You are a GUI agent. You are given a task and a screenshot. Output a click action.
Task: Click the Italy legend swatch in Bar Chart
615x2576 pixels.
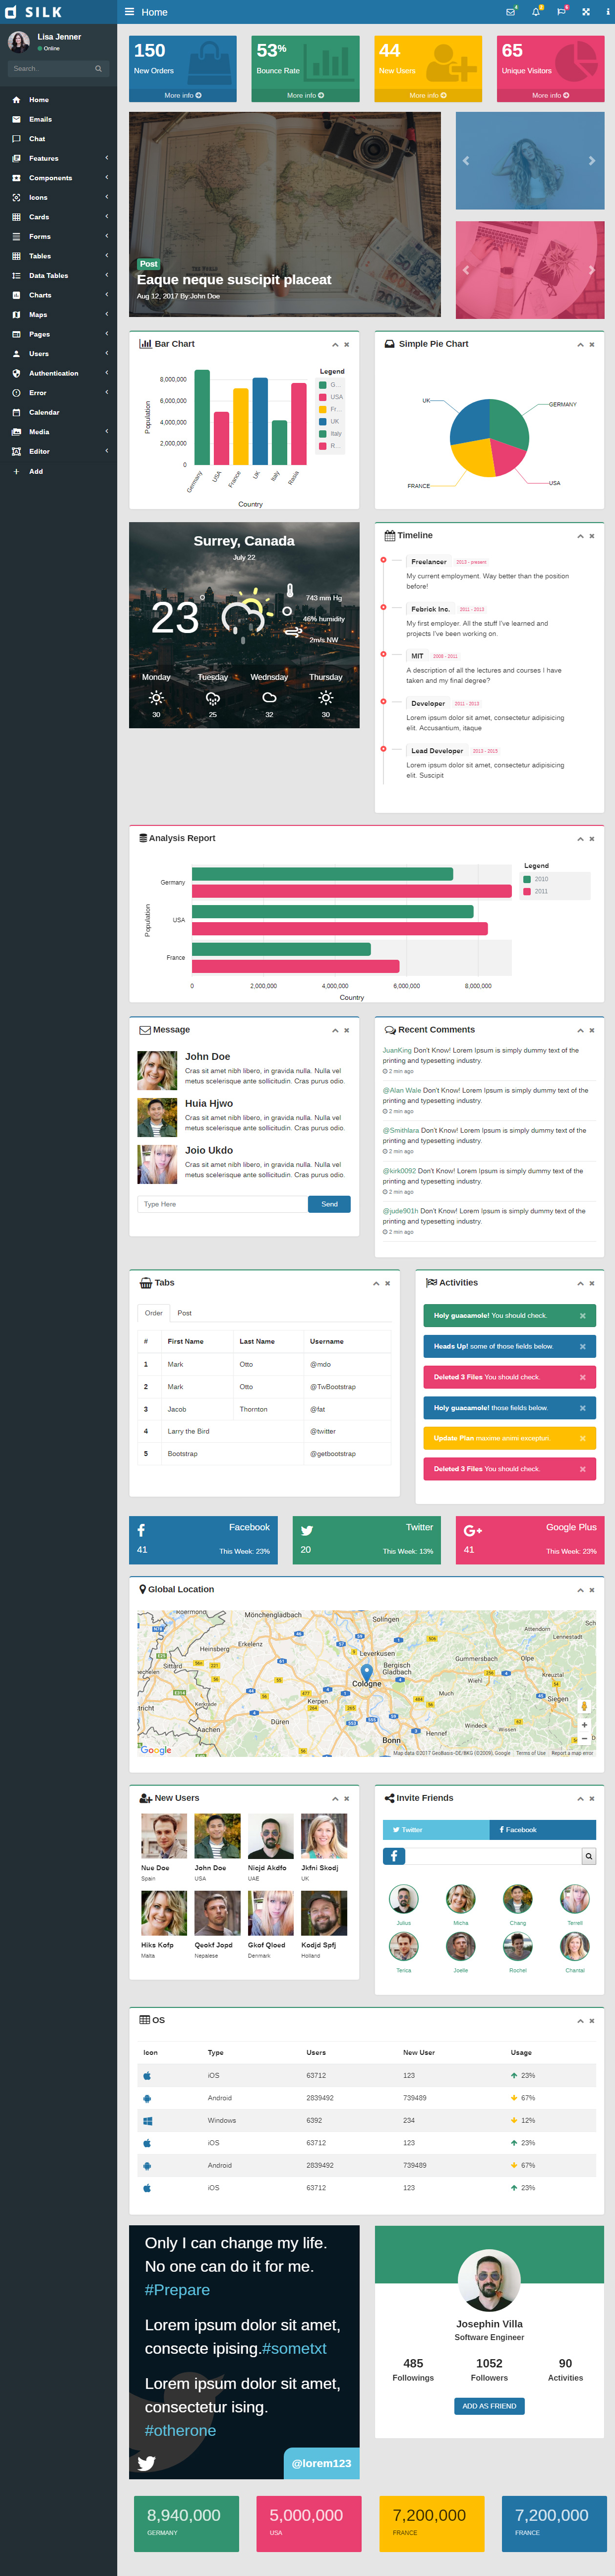pyautogui.click(x=323, y=434)
